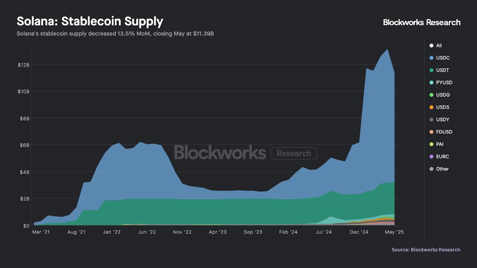Hide the USDY legend entry
Image resolution: width=477 pixels, height=268 pixels.
442,119
